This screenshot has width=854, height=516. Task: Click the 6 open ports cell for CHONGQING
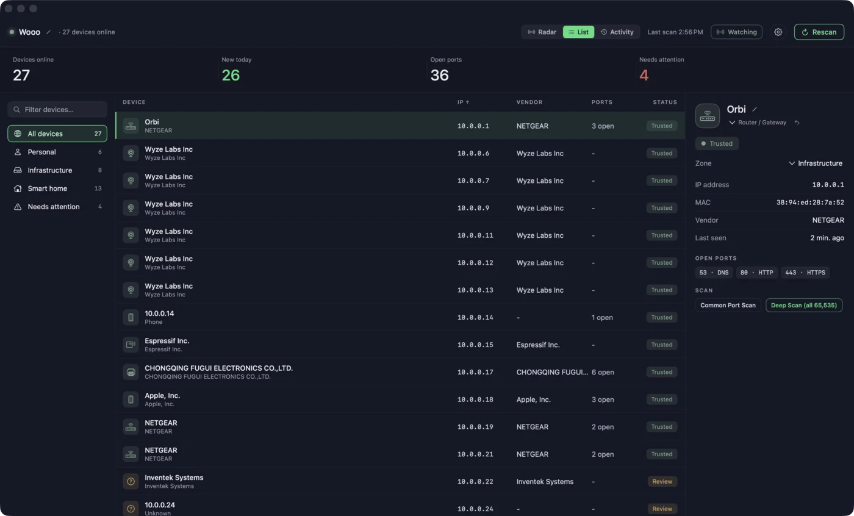(x=603, y=372)
